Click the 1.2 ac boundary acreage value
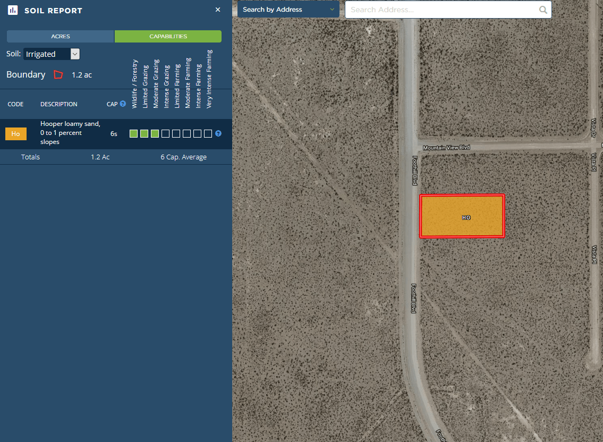The height and width of the screenshot is (442, 603). coord(81,75)
